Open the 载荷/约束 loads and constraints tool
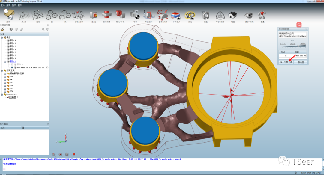This screenshot has width=324, height=175. (x=163, y=15)
